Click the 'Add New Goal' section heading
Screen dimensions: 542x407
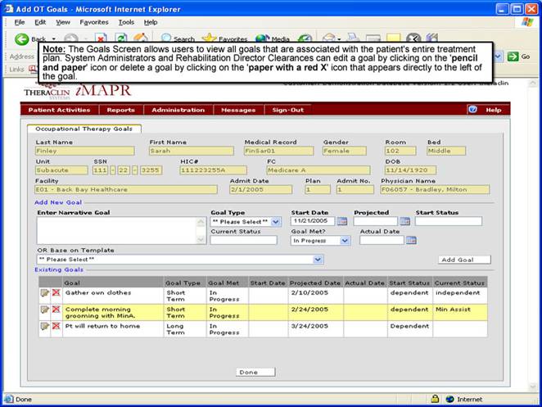(x=58, y=202)
